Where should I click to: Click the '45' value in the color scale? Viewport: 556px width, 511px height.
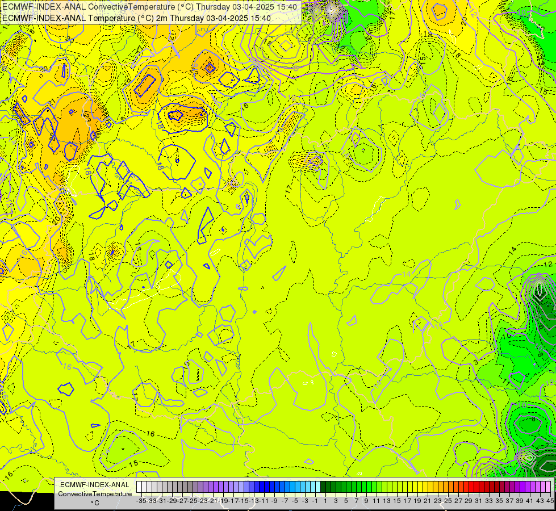pos(550,501)
